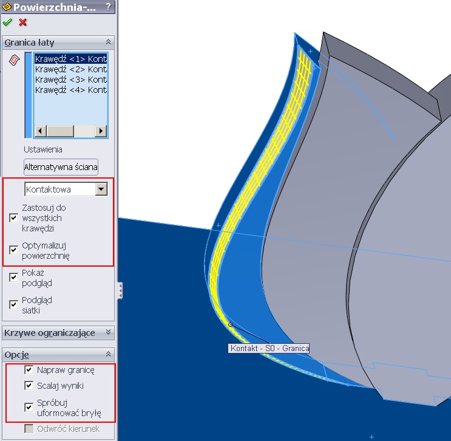
Task: Click the panel collapse handle on the divider
Action: [x=121, y=291]
